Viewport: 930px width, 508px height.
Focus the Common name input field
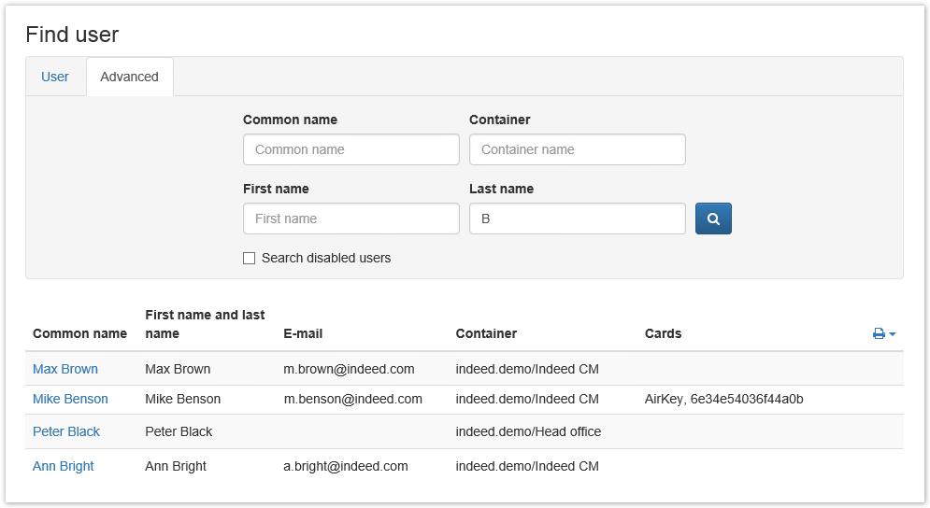point(351,149)
